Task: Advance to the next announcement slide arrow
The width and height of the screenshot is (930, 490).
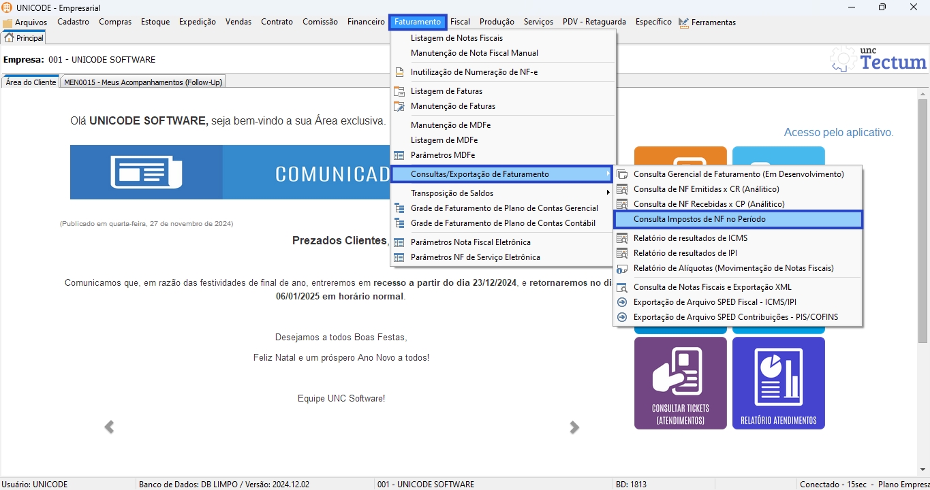Action: [574, 427]
